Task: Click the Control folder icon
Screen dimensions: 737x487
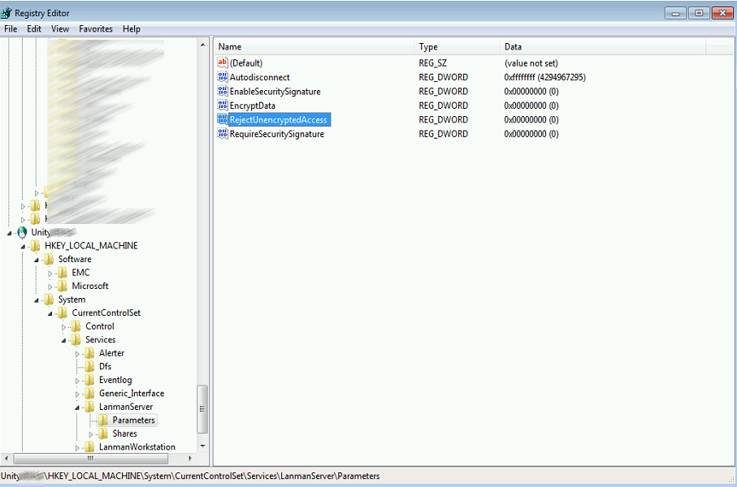Action: 76,326
